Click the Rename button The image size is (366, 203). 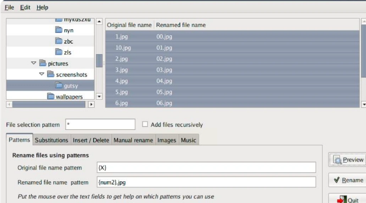click(x=347, y=180)
